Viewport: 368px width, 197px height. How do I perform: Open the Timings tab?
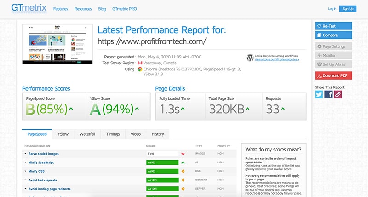coord(113,134)
